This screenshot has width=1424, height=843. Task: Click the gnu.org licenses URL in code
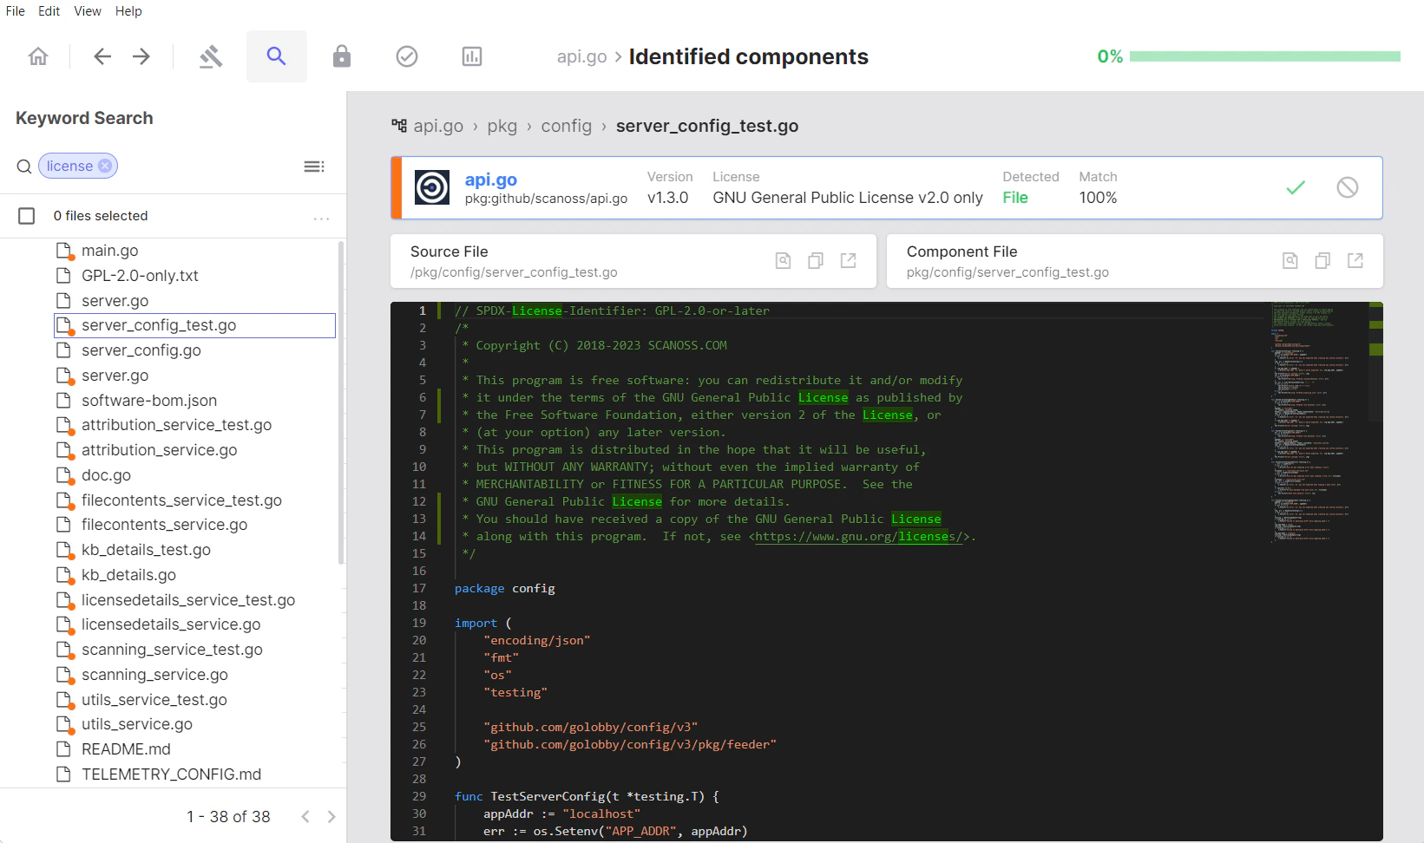pyautogui.click(x=860, y=537)
